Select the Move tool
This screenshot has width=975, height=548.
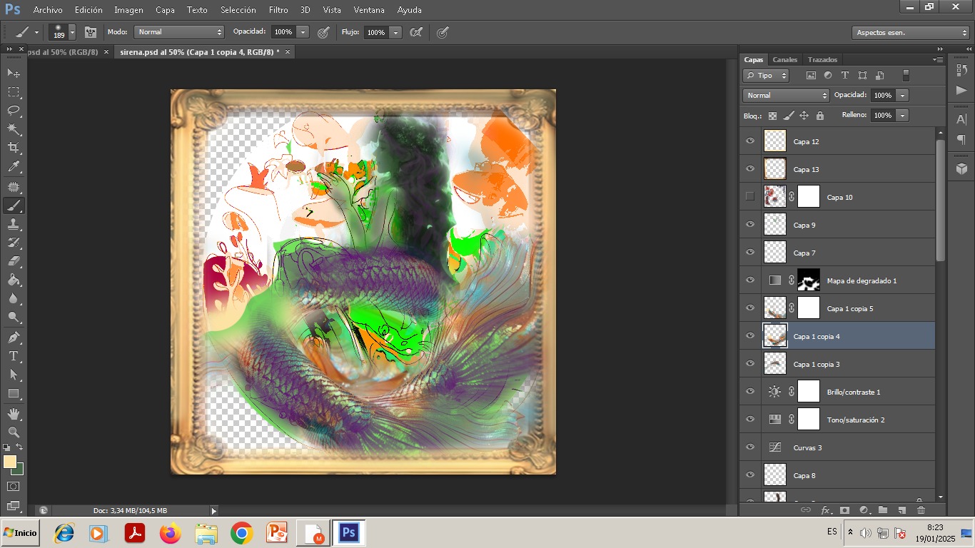pyautogui.click(x=14, y=73)
